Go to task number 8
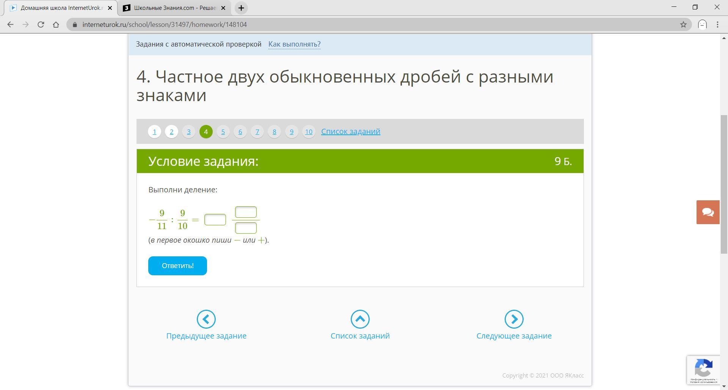Image resolution: width=728 pixels, height=390 pixels. pyautogui.click(x=275, y=132)
